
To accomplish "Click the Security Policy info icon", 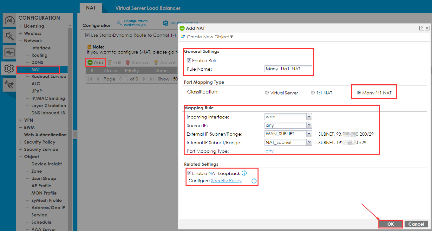I will pyautogui.click(x=254, y=181).
